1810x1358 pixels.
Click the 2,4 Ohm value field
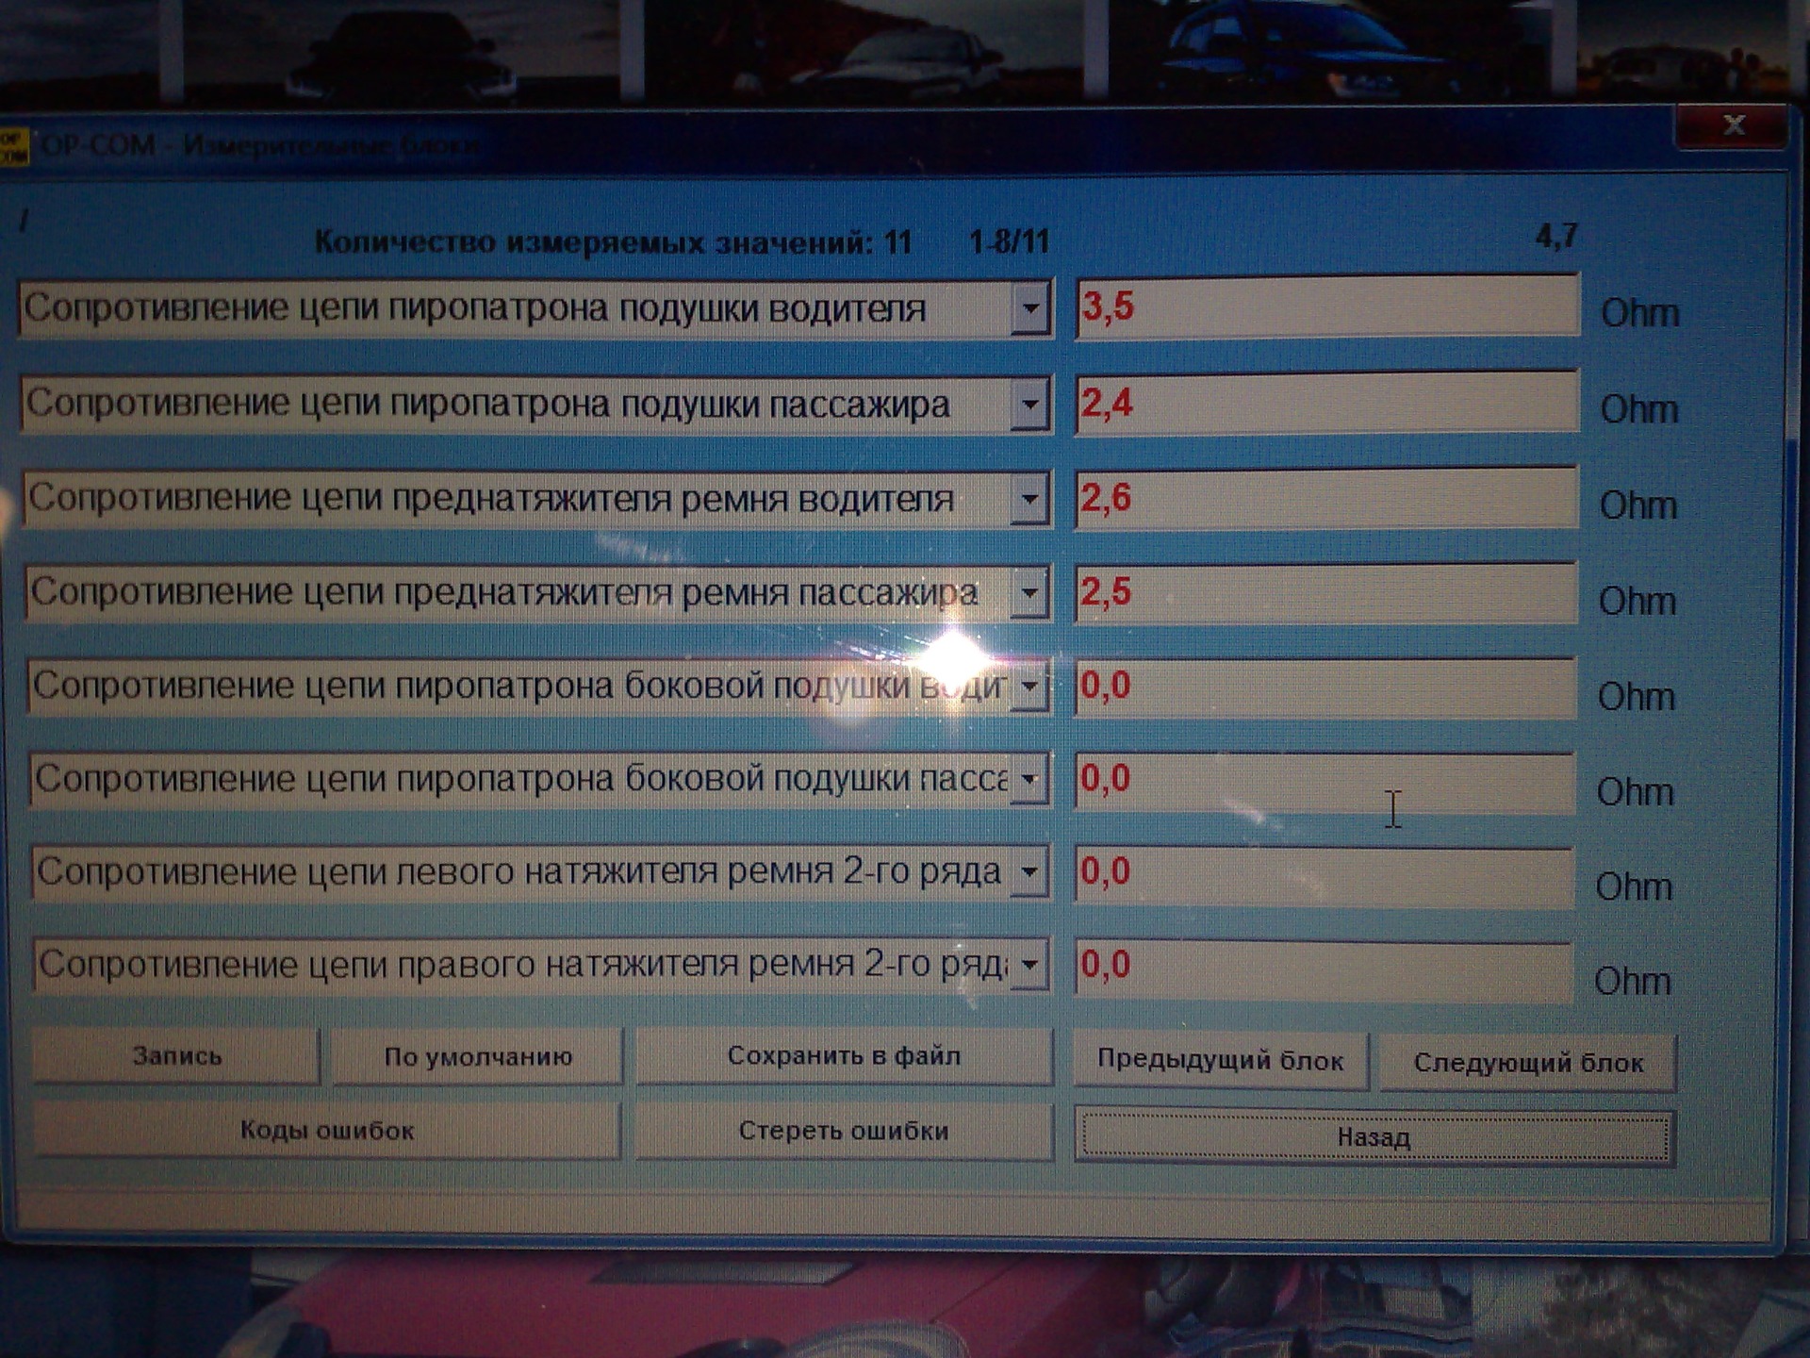pyautogui.click(x=1325, y=404)
